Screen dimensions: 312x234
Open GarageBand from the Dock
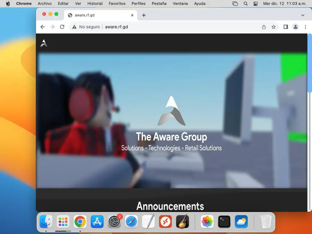click(x=182, y=222)
